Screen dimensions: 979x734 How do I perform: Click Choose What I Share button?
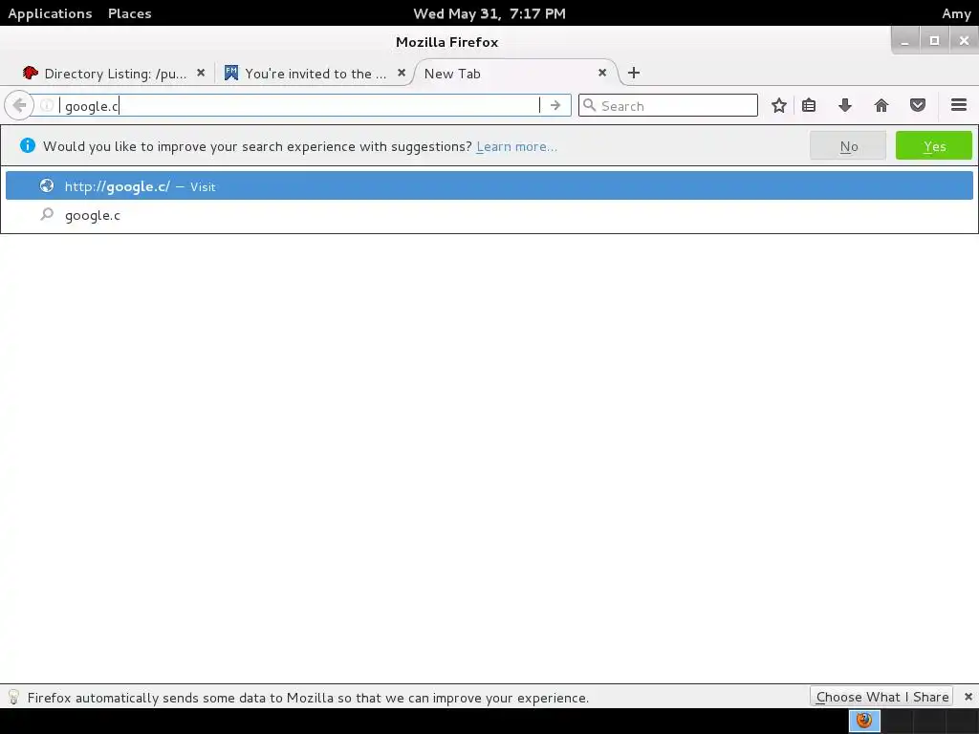click(x=881, y=697)
